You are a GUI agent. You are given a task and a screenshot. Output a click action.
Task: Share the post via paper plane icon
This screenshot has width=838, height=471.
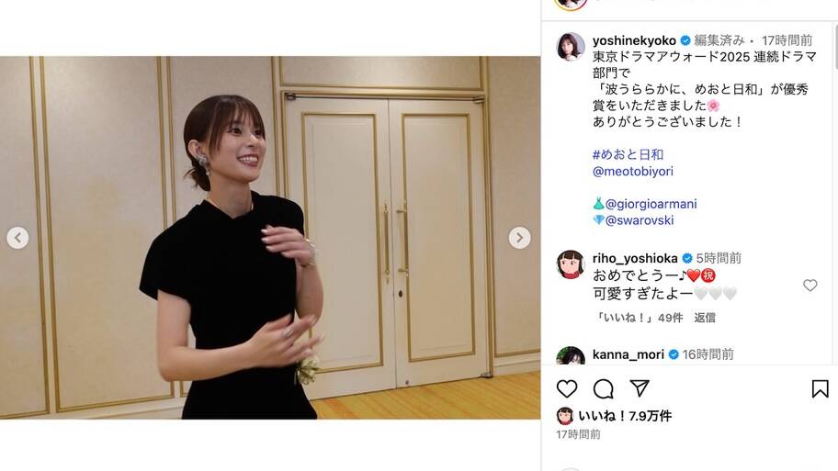click(x=640, y=388)
